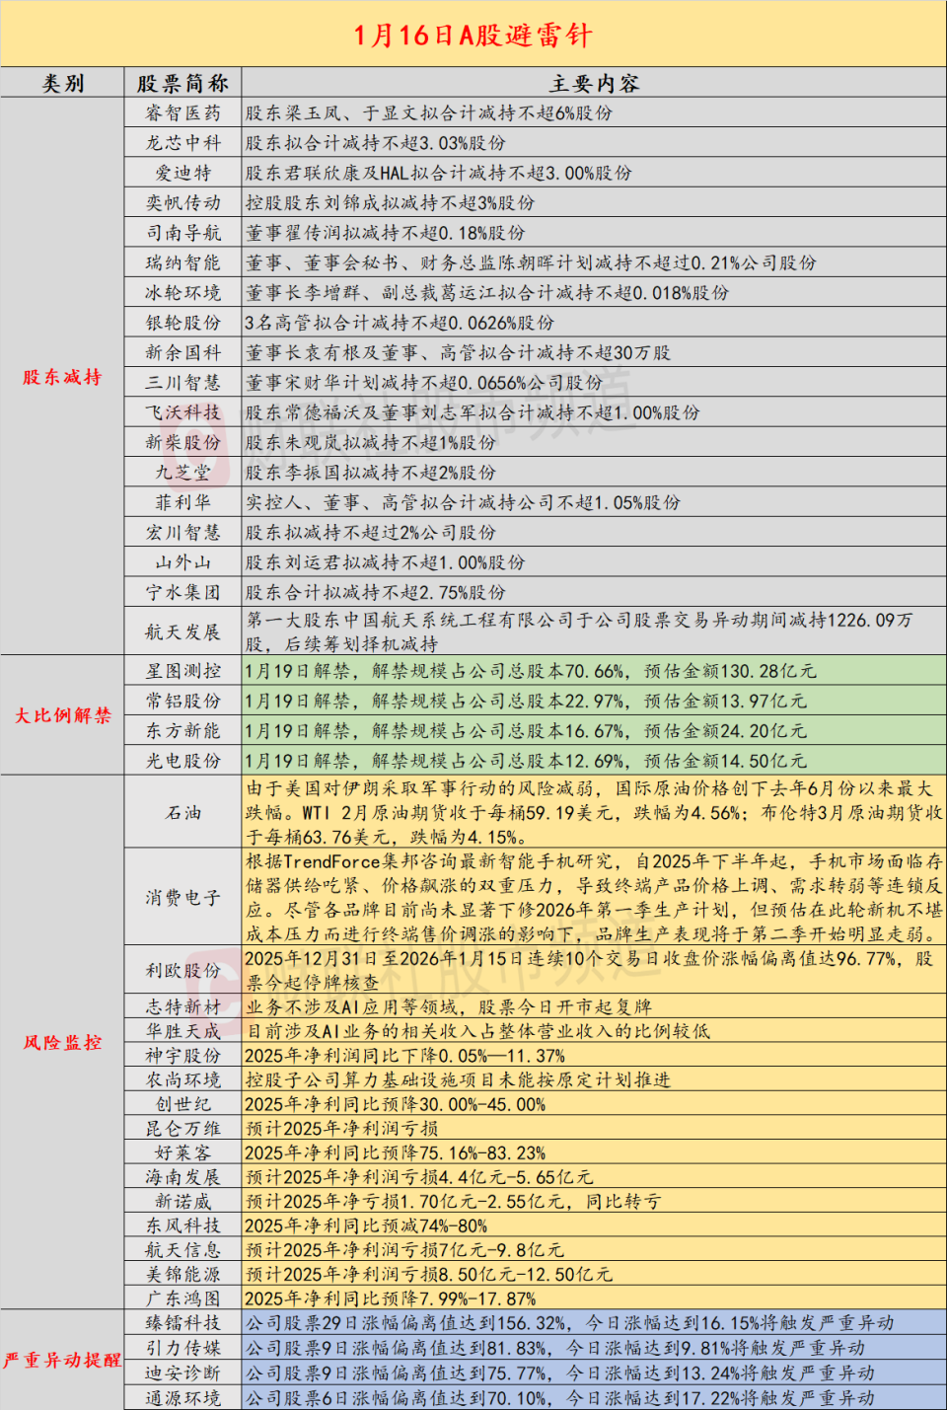Select the 通源环境 abnormal movement row
This screenshot has width=947, height=1410.
click(x=181, y=1398)
